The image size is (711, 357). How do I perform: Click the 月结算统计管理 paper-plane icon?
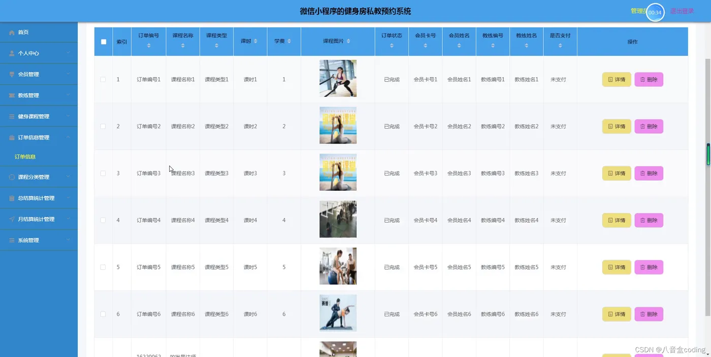pos(12,219)
